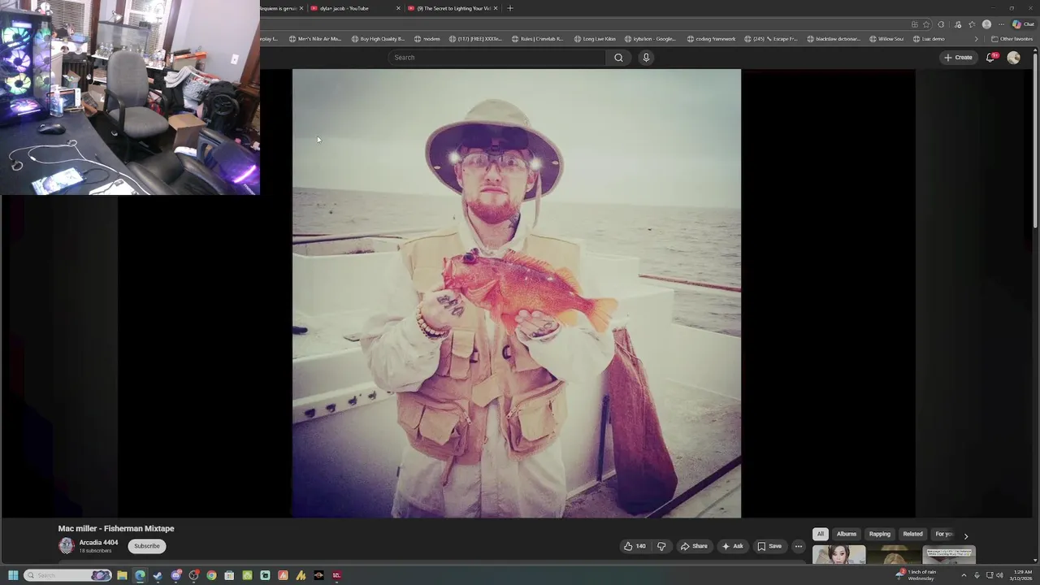Open Arcadia 4404 channel avatar

[67, 546]
